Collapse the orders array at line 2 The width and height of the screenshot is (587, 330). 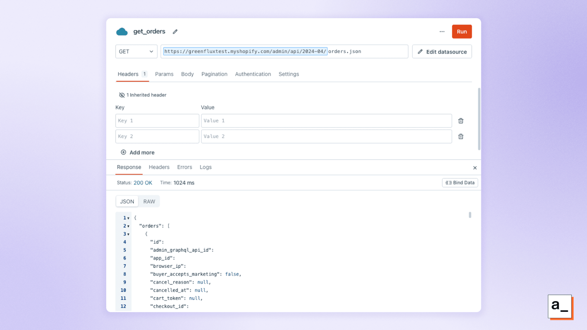tap(128, 226)
